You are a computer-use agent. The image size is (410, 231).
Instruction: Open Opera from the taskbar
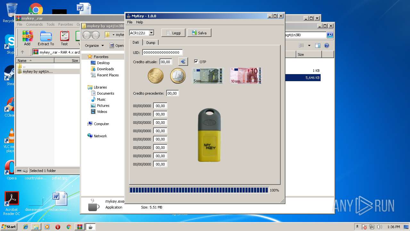click(58, 227)
